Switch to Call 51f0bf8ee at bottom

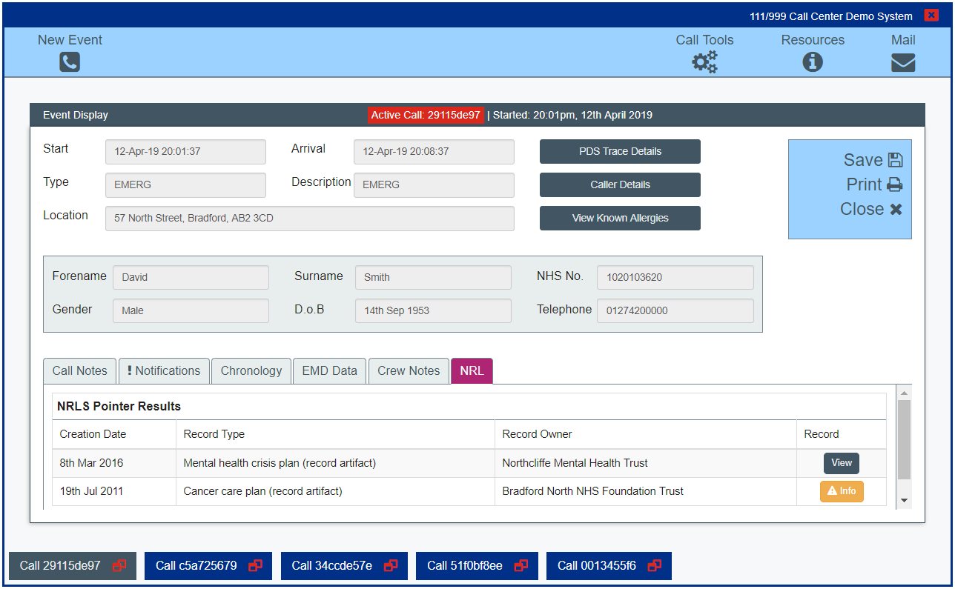(x=477, y=566)
